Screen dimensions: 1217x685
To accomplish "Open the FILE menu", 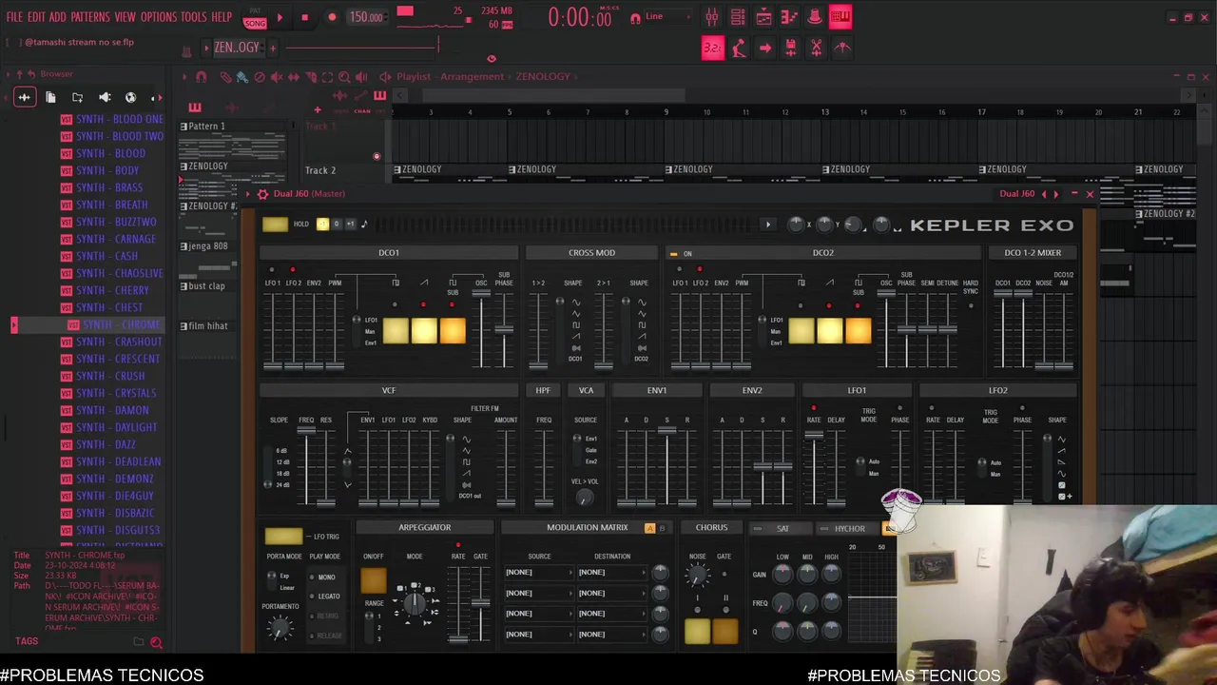I will pos(14,17).
